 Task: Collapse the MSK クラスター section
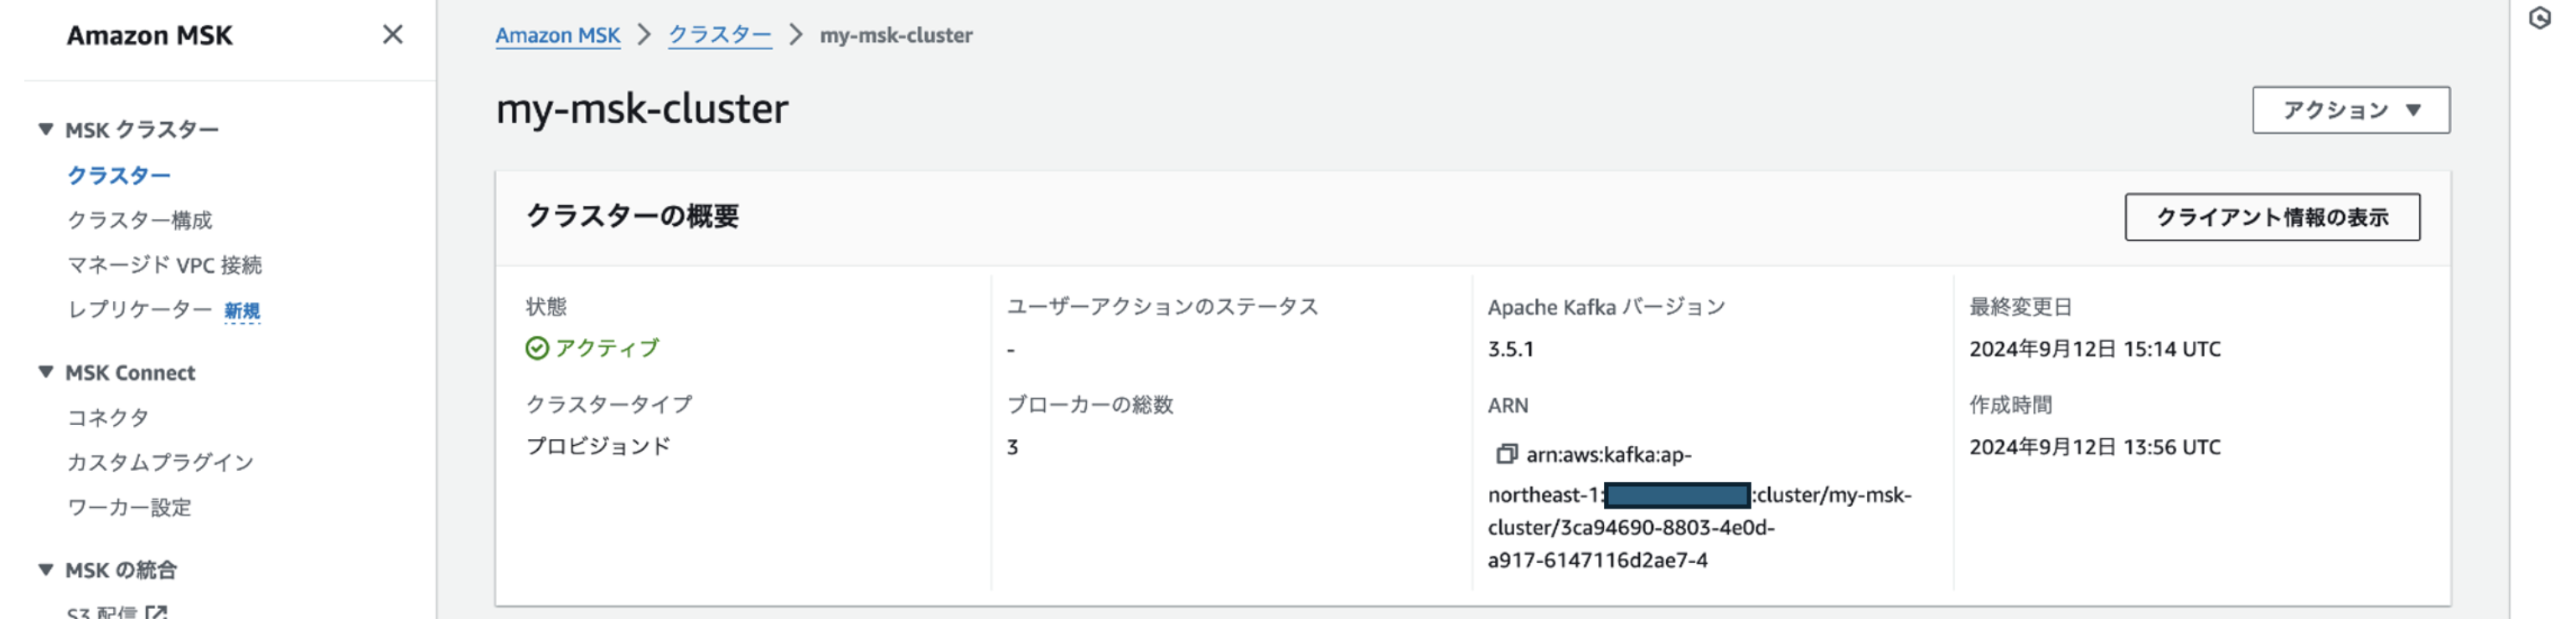[46, 130]
